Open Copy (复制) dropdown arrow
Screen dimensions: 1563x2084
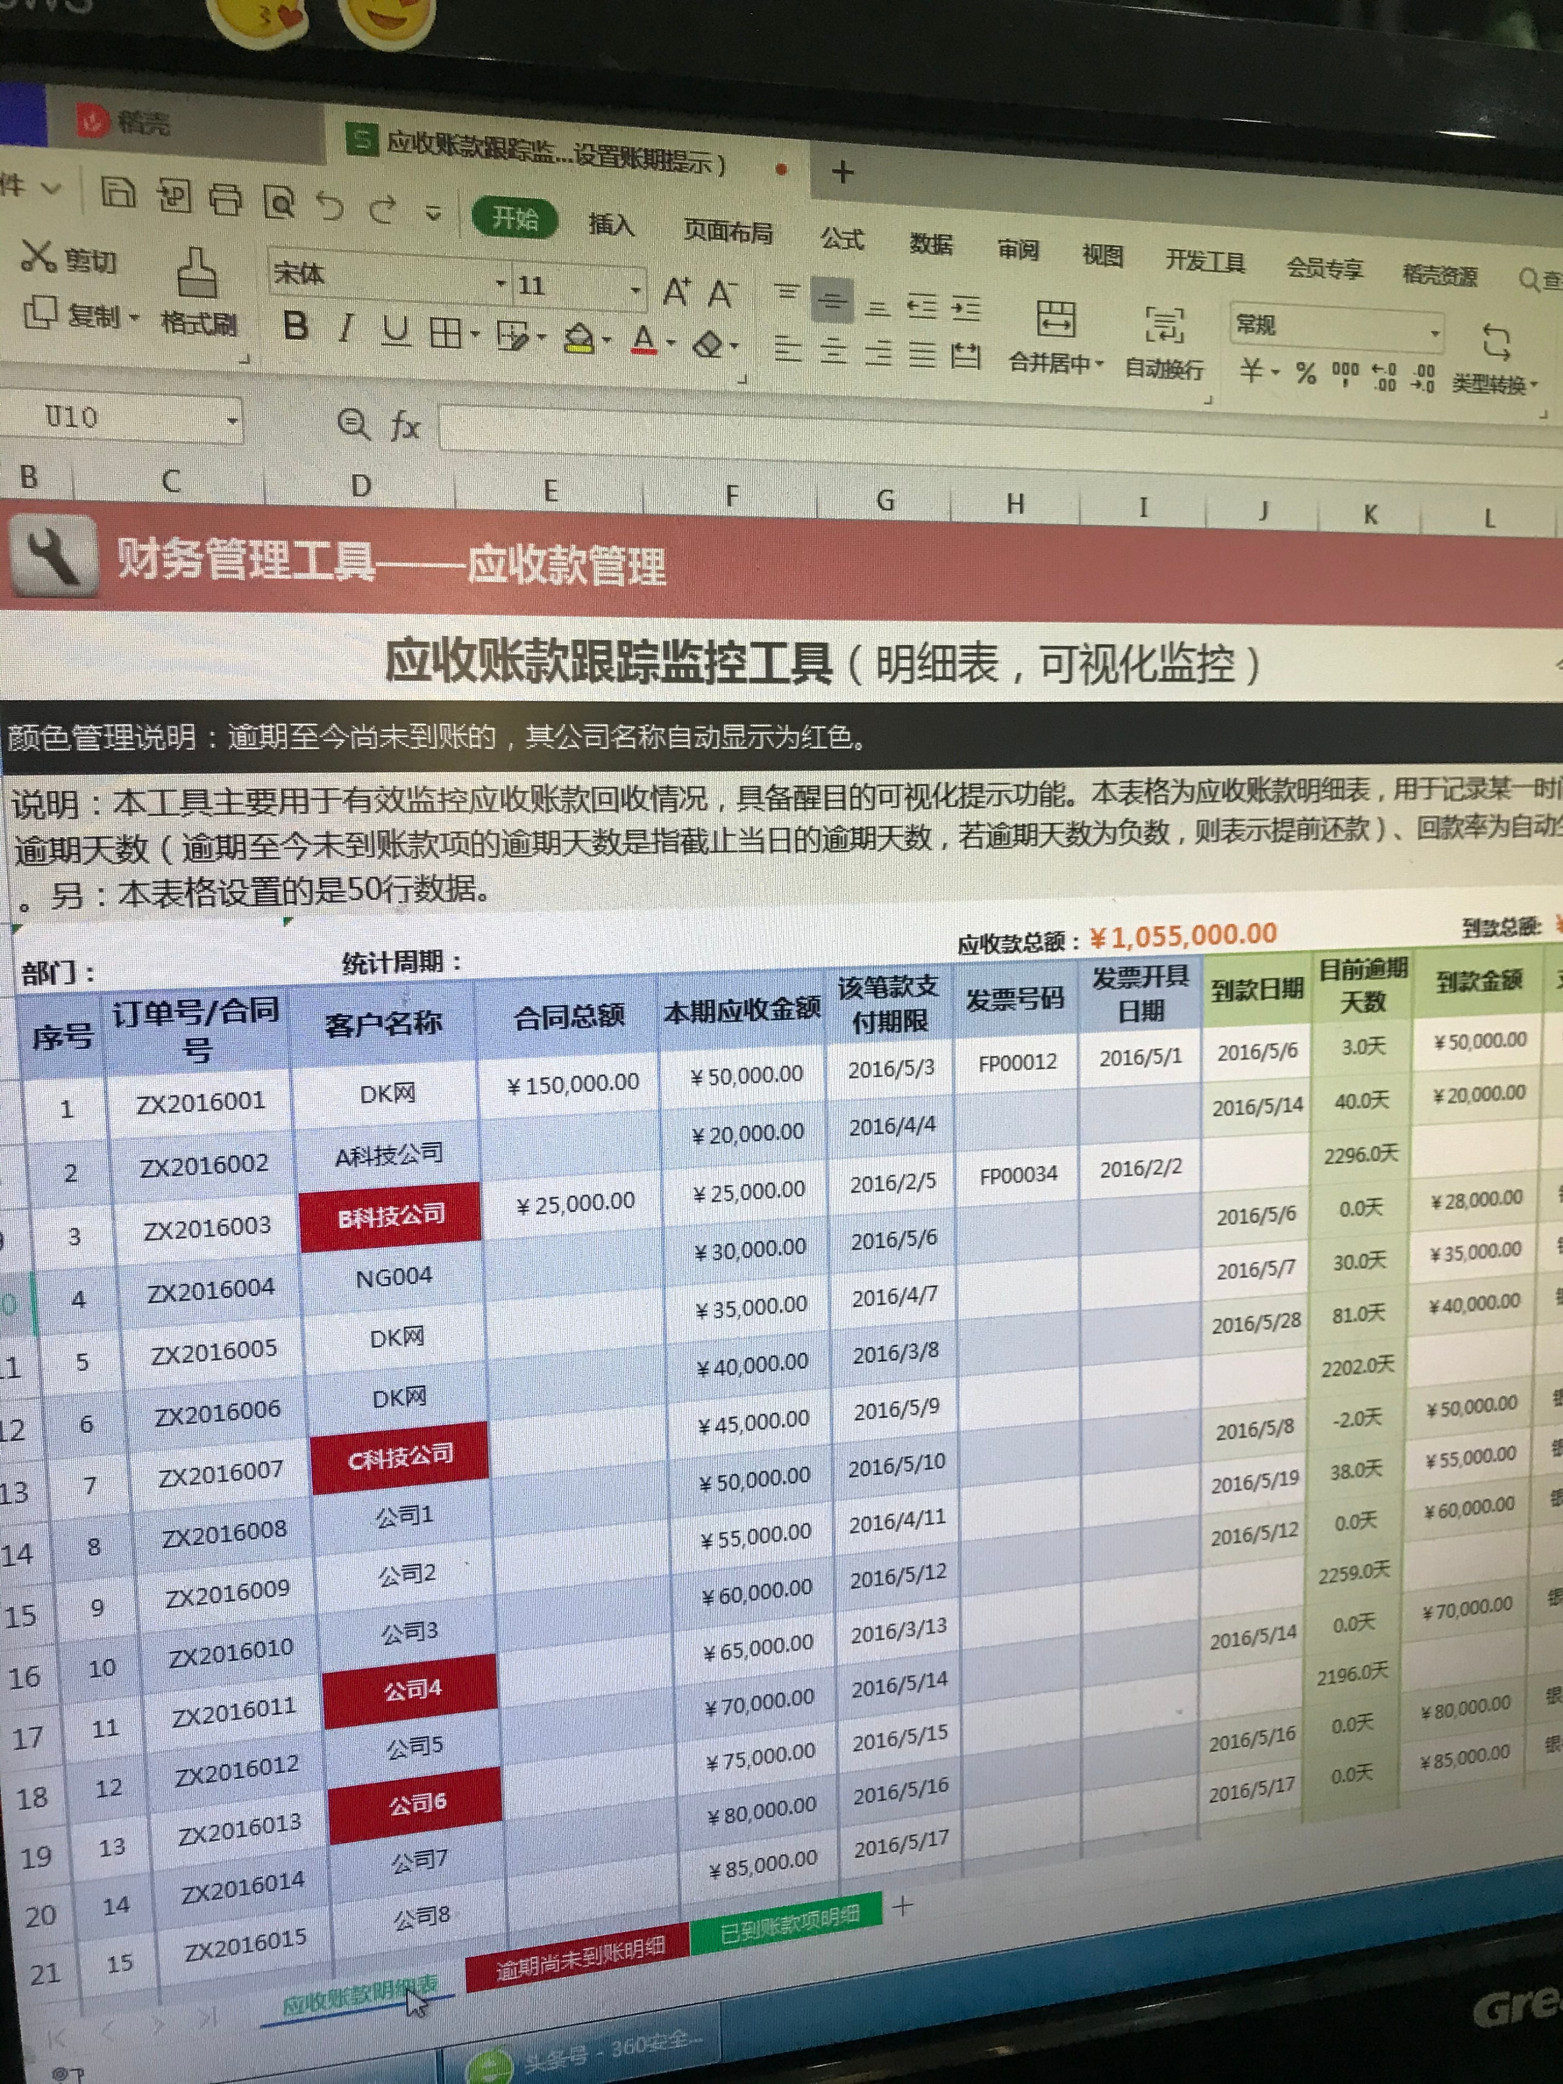133,317
